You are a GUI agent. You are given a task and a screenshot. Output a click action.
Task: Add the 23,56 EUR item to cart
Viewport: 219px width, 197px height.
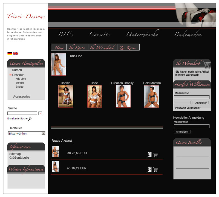tap(155, 155)
